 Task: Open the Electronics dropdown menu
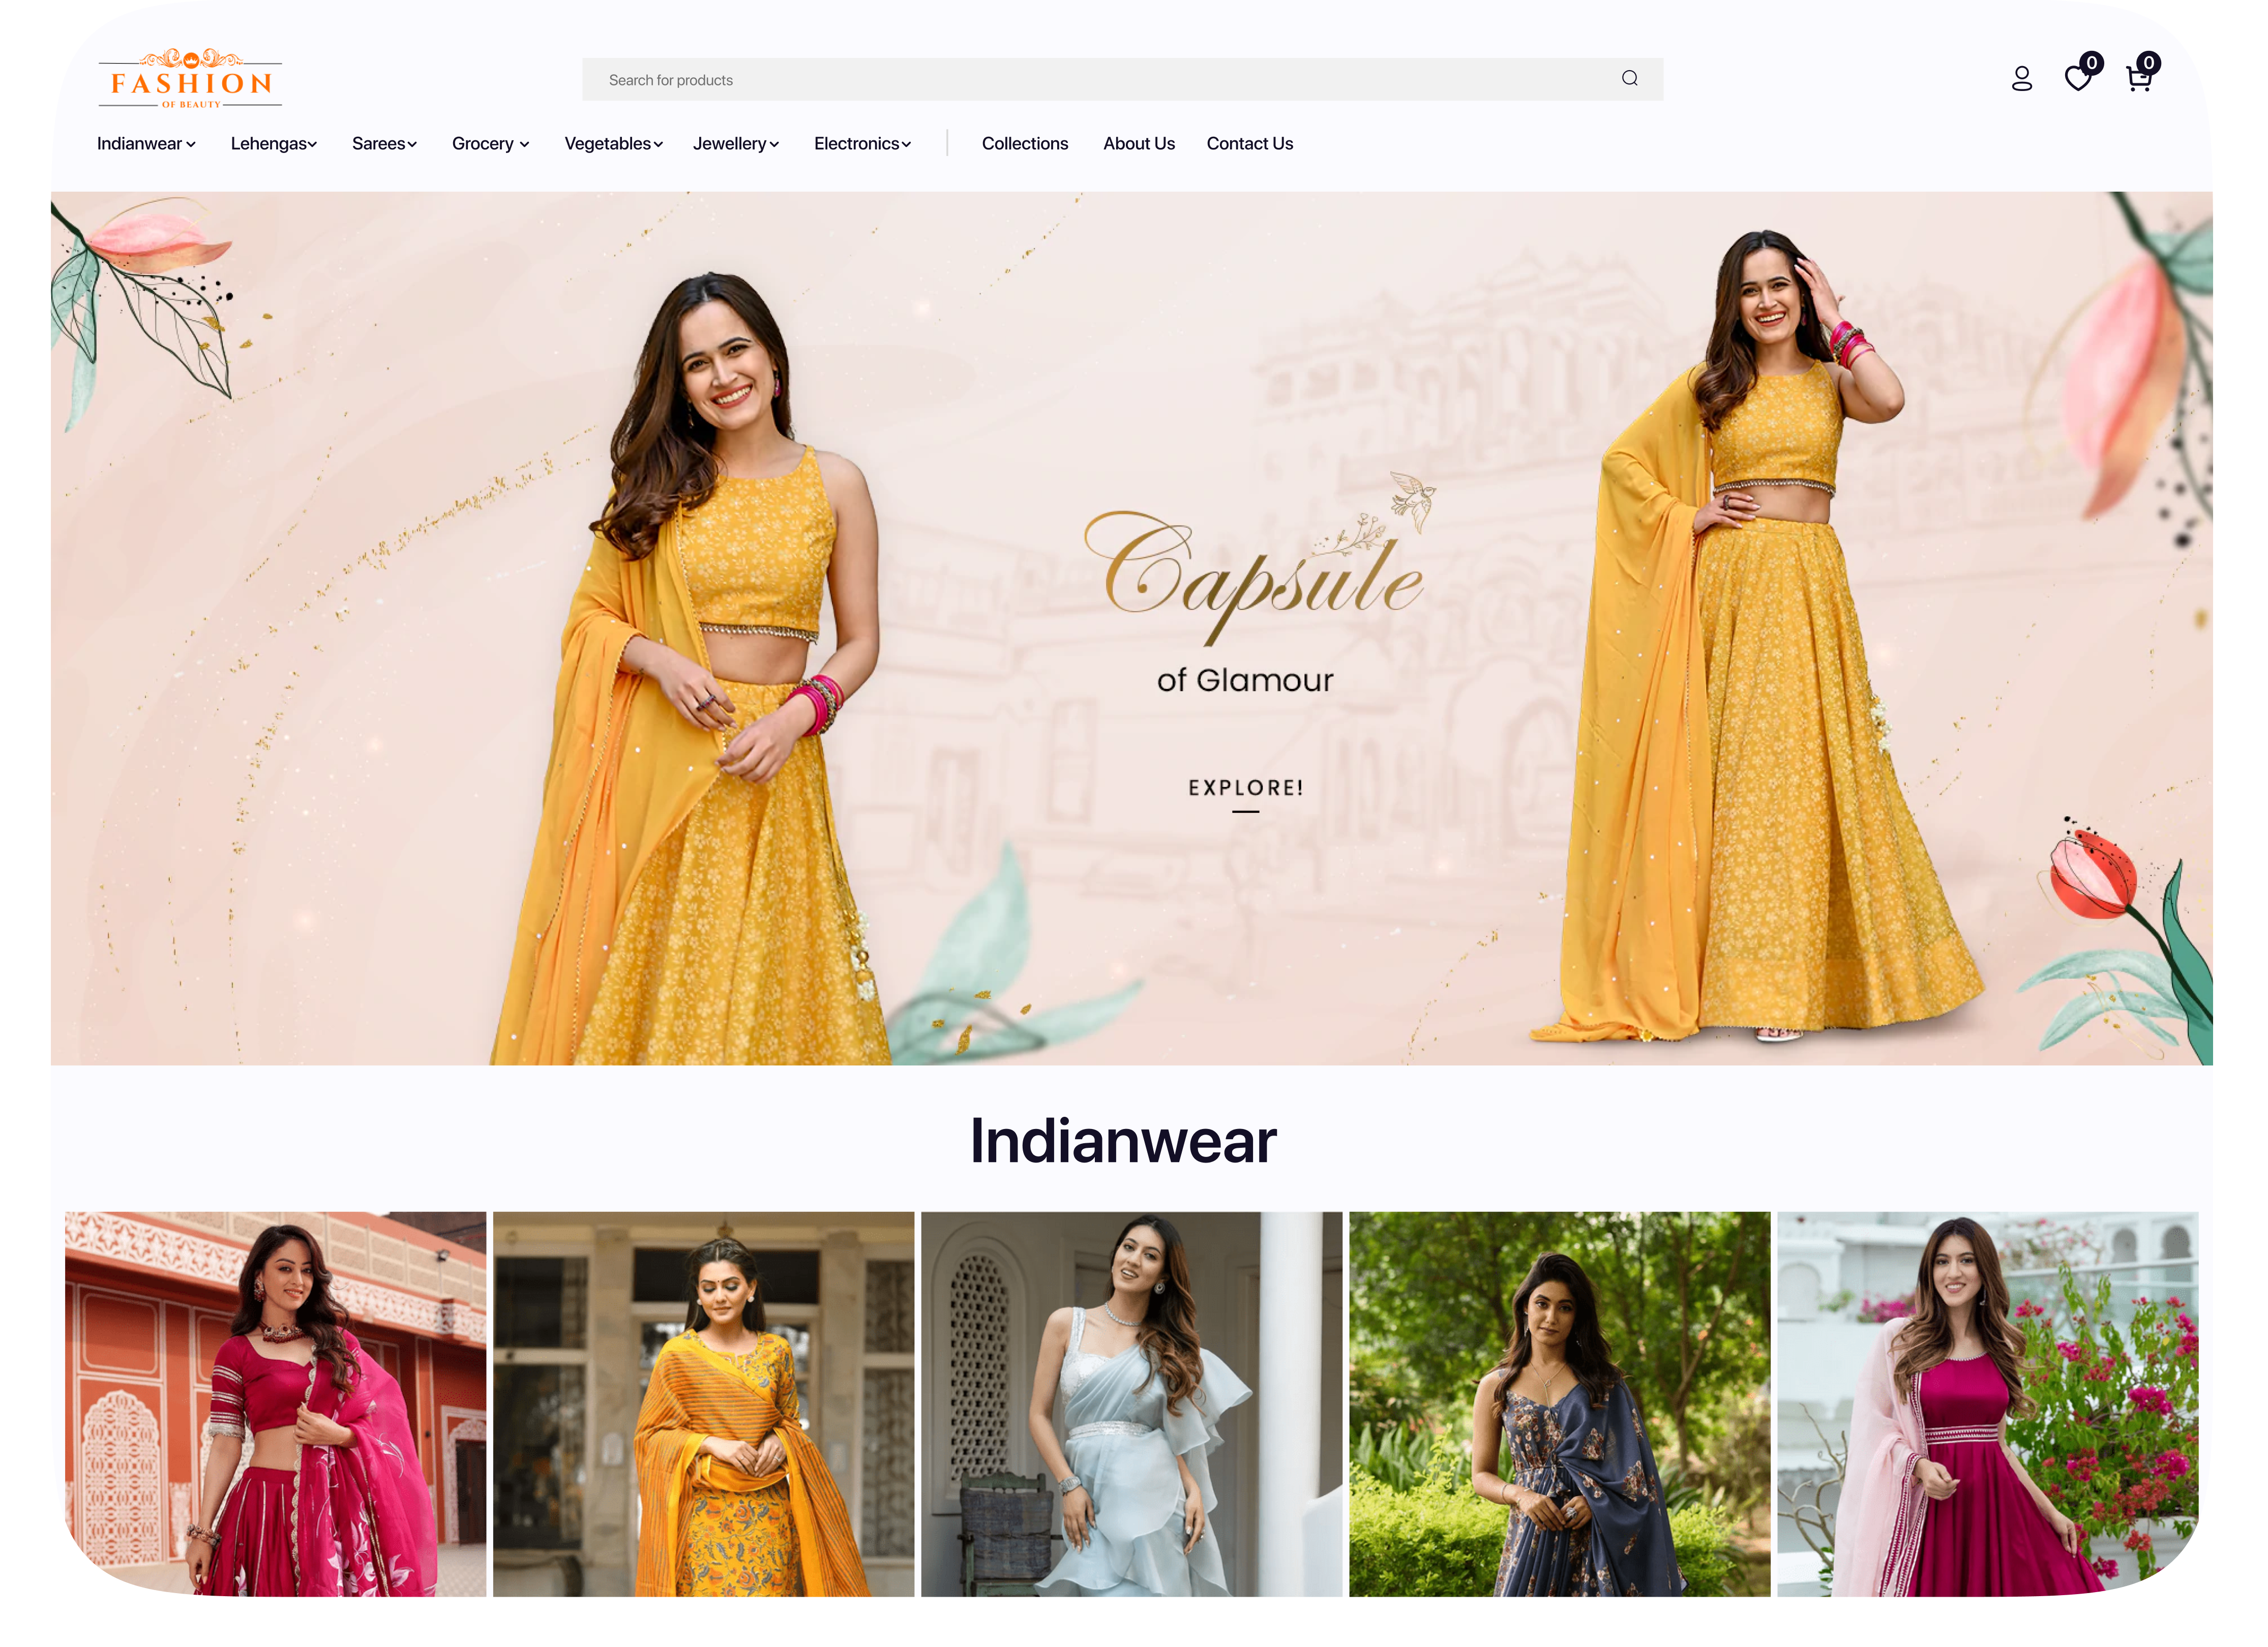[862, 144]
